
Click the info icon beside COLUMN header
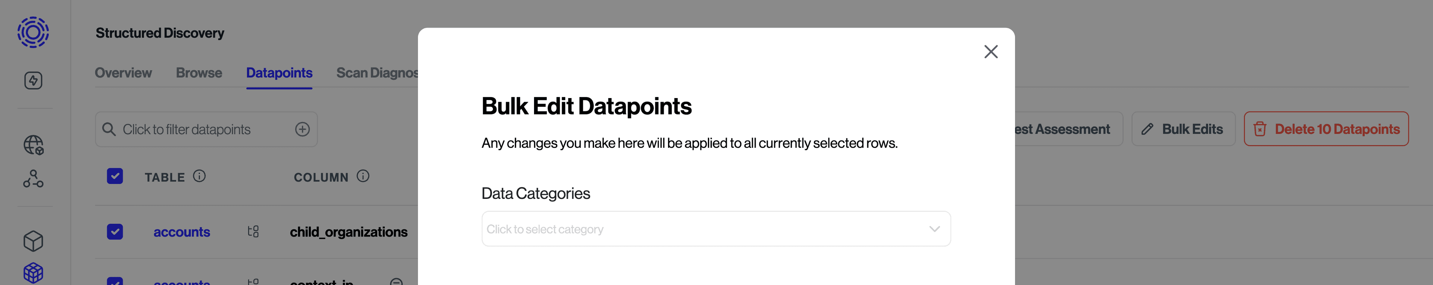pos(363,176)
